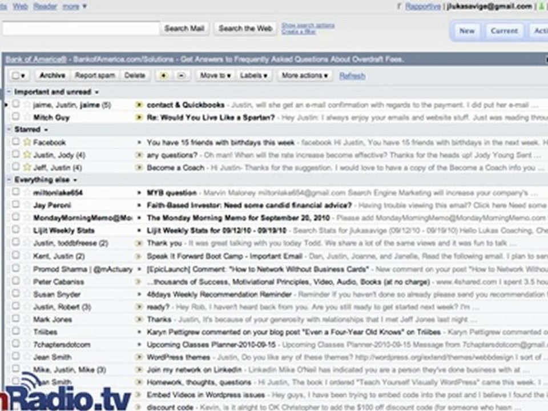Viewport: 548px width, 411px height.
Task: Star the miltonlake654 MYB question email
Action: click(27, 192)
